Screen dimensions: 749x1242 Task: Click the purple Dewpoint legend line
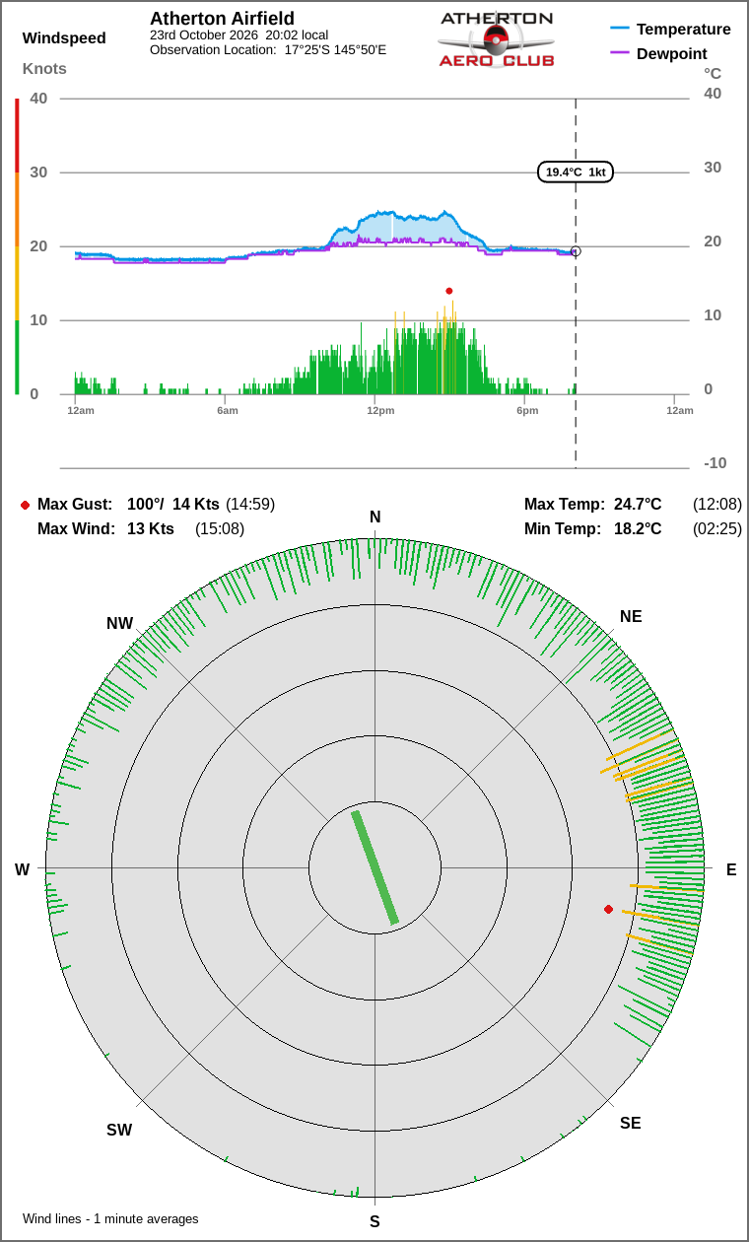(620, 53)
